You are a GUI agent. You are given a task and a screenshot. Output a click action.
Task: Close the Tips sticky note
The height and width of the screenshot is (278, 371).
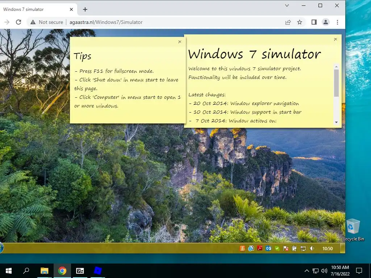[180, 42]
